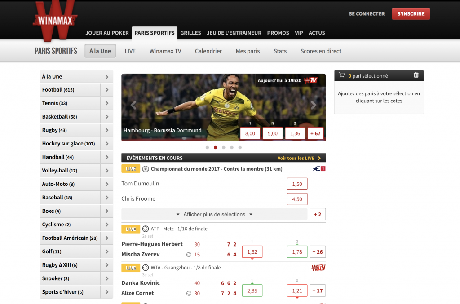460x304 pixels.
Task: Switch to Winamax TV tab
Action: (x=165, y=51)
